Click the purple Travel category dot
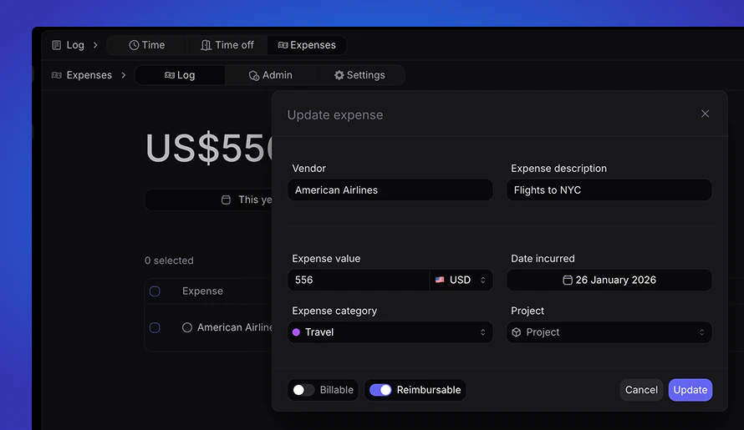Image resolution: width=744 pixels, height=430 pixels. (296, 332)
